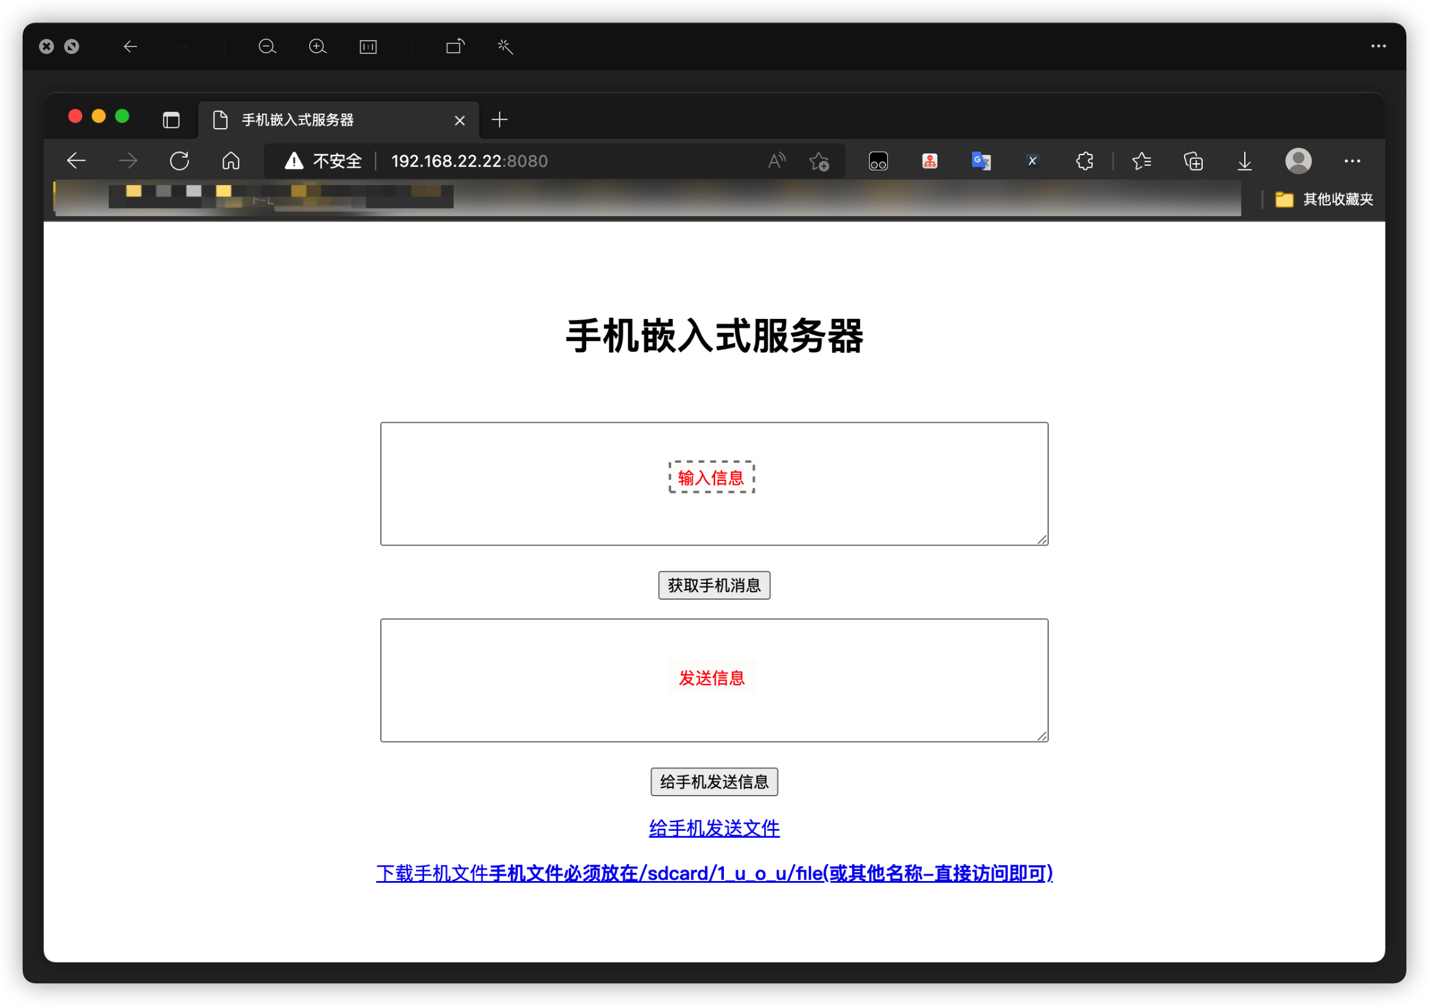Click the 给手机发送信息 button
The height and width of the screenshot is (1006, 1429).
pos(714,782)
